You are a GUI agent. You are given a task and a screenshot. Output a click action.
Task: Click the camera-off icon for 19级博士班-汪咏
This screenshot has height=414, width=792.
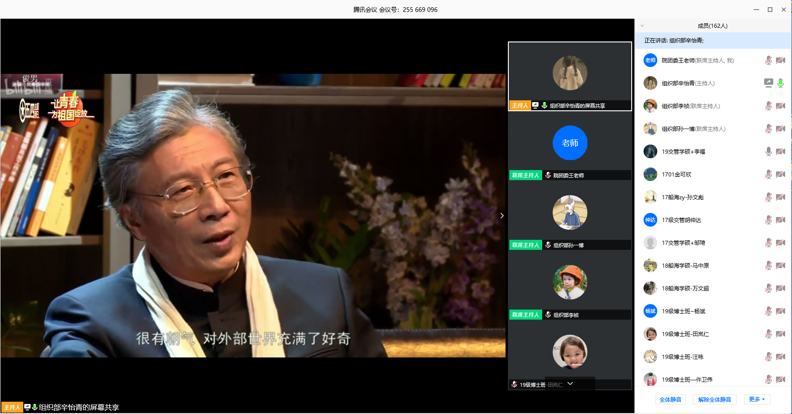781,357
